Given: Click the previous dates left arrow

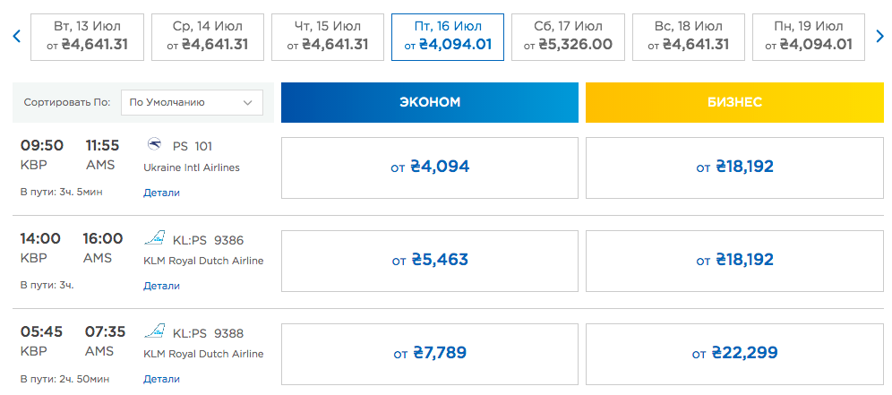Looking at the screenshot, I should click(x=16, y=37).
